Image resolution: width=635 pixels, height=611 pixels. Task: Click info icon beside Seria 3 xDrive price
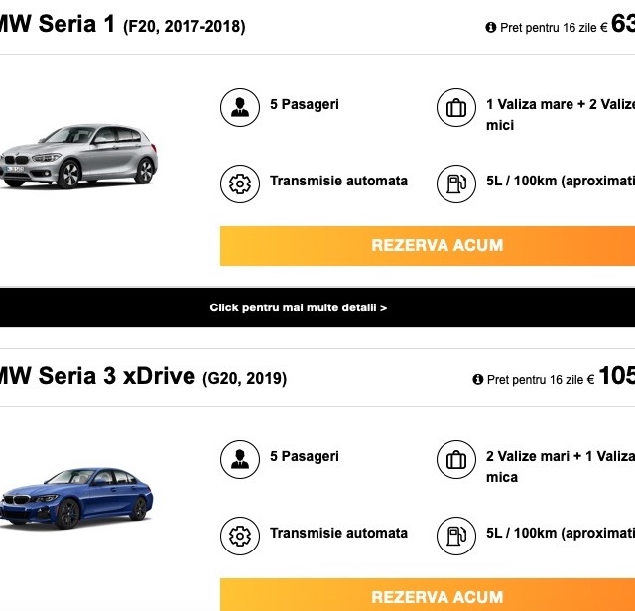477,379
